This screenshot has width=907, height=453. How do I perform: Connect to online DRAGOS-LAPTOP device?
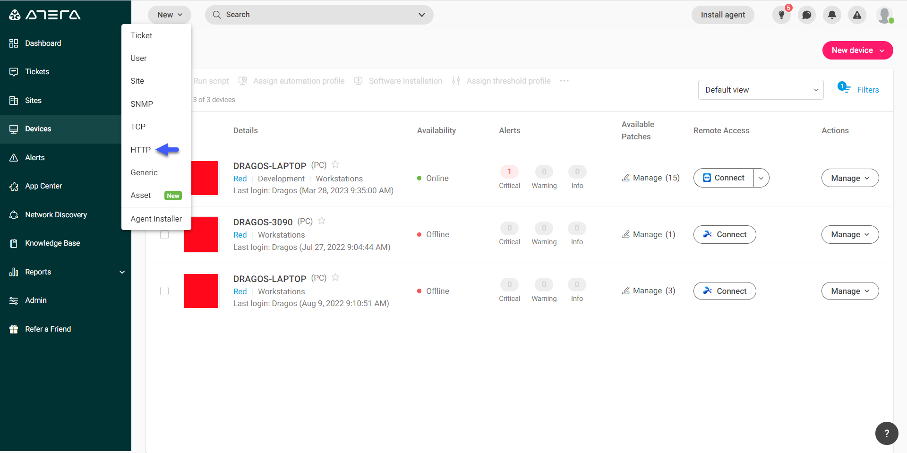pos(724,178)
